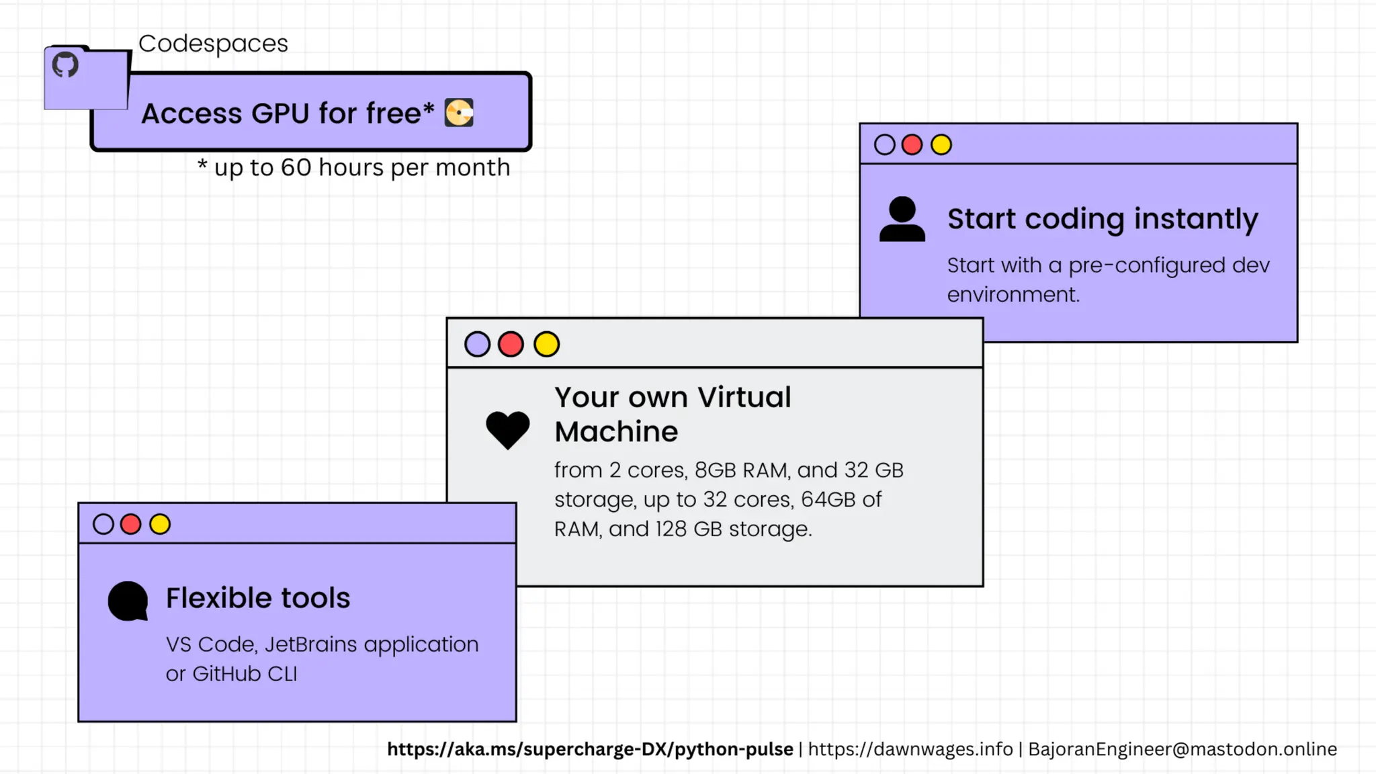Select the 'Start coding instantly' heading
Image resolution: width=1376 pixels, height=774 pixels.
point(1103,219)
